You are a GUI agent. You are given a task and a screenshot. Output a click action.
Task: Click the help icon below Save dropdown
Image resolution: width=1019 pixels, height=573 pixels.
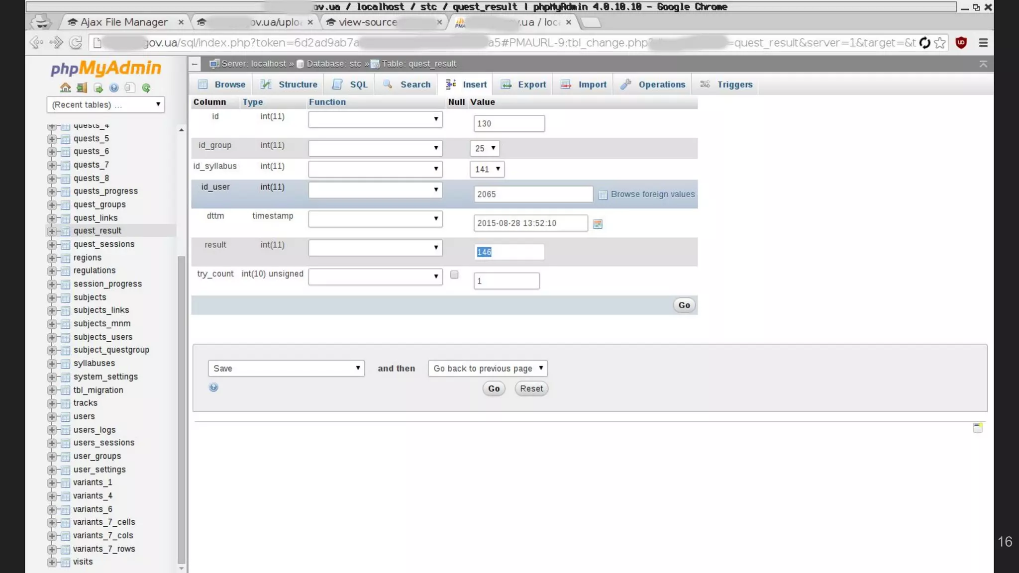coord(213,387)
